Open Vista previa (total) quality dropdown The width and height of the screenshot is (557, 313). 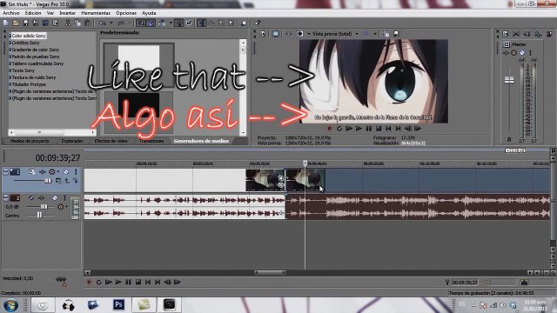pos(335,34)
